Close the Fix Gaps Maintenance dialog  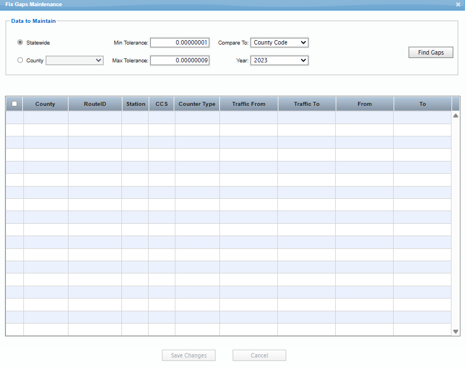[459, 4]
